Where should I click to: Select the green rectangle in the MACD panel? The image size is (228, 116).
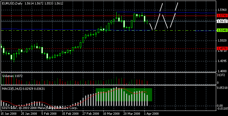click(124, 95)
